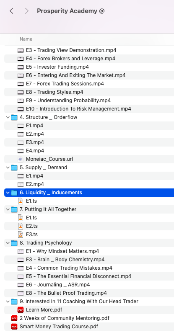Click the video icon of E9 - Understanding Probability.mp4
The image size is (174, 335).
[x=21, y=100]
